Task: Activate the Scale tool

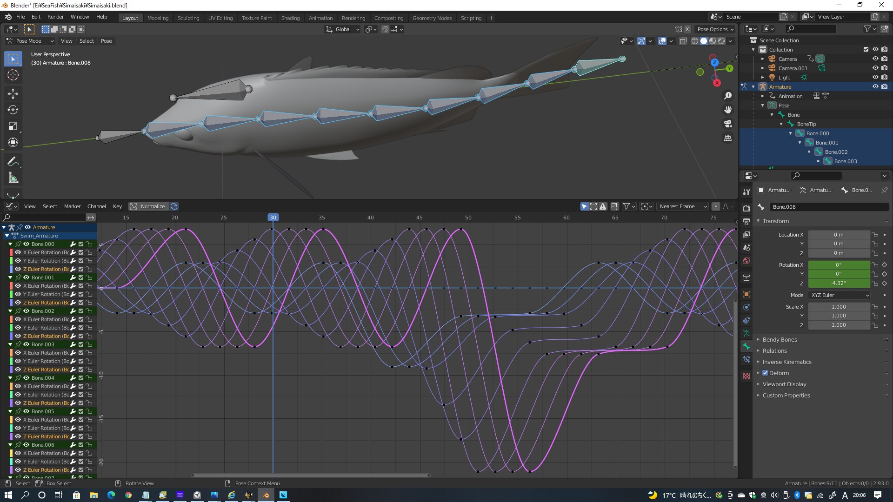Action: (x=13, y=126)
